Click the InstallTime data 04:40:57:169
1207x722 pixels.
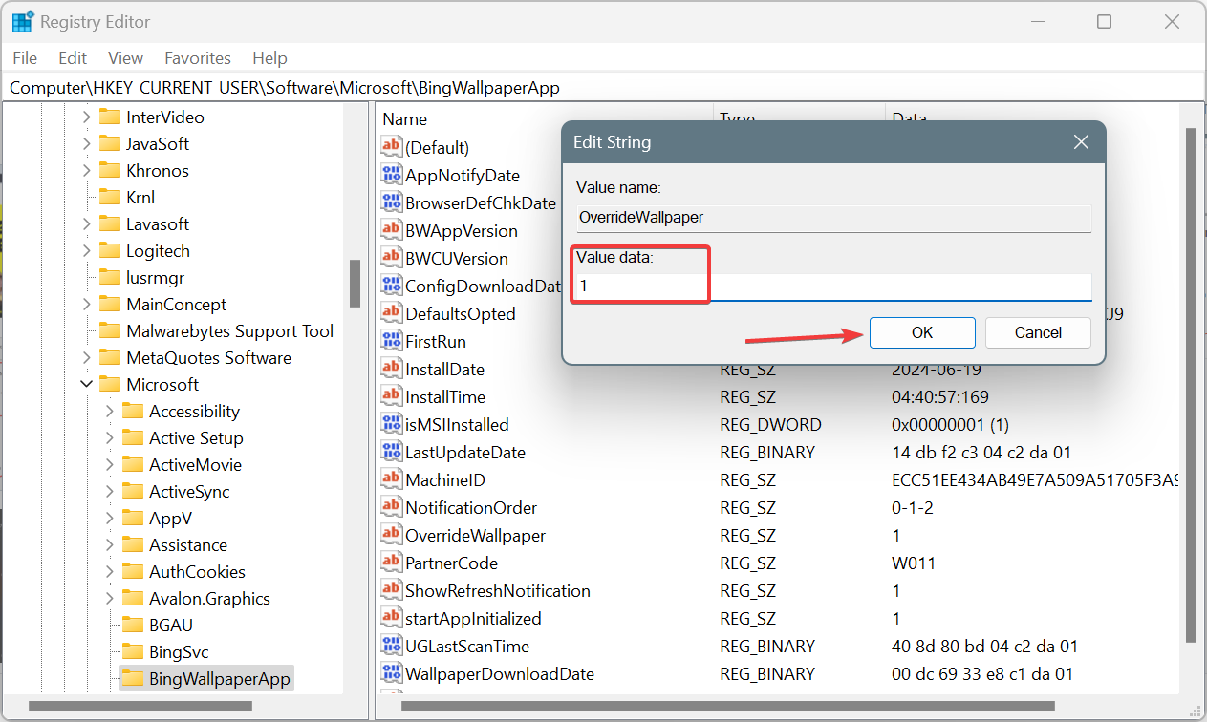940,396
